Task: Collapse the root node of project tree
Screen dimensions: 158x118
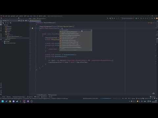Action: [x=3, y=25]
